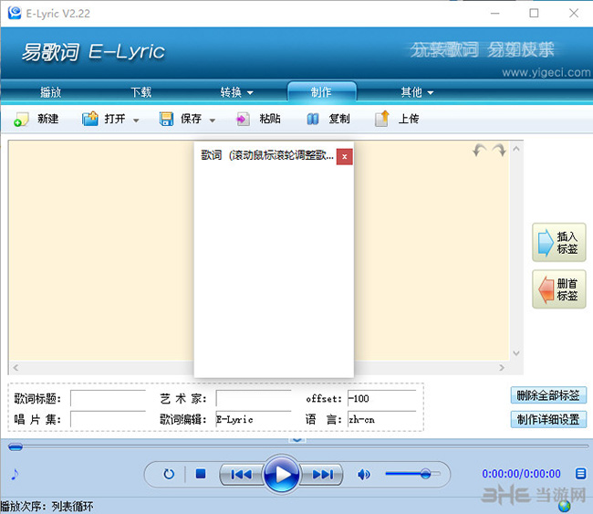This screenshot has height=514, width=593.
Task: Close the 歌词 floating popup
Action: [345, 156]
